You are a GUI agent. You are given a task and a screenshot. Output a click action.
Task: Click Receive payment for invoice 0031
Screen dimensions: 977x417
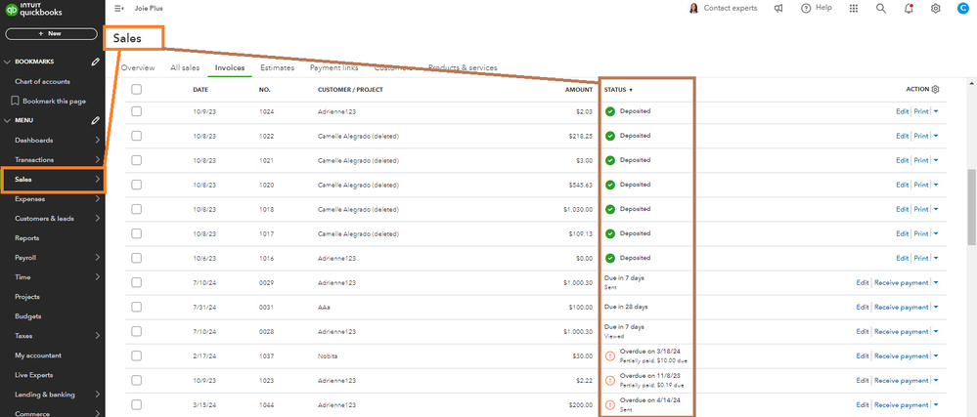[901, 307]
